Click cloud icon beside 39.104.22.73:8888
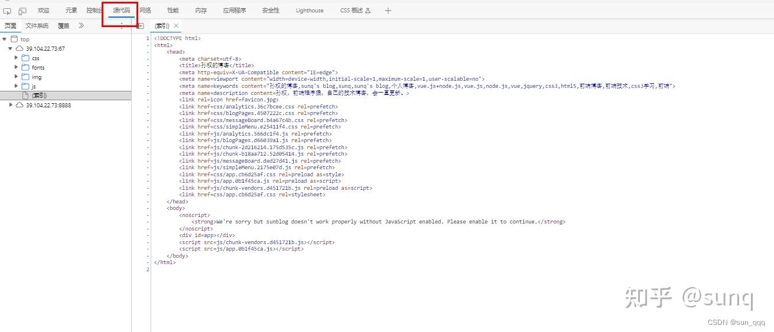 pyautogui.click(x=19, y=104)
